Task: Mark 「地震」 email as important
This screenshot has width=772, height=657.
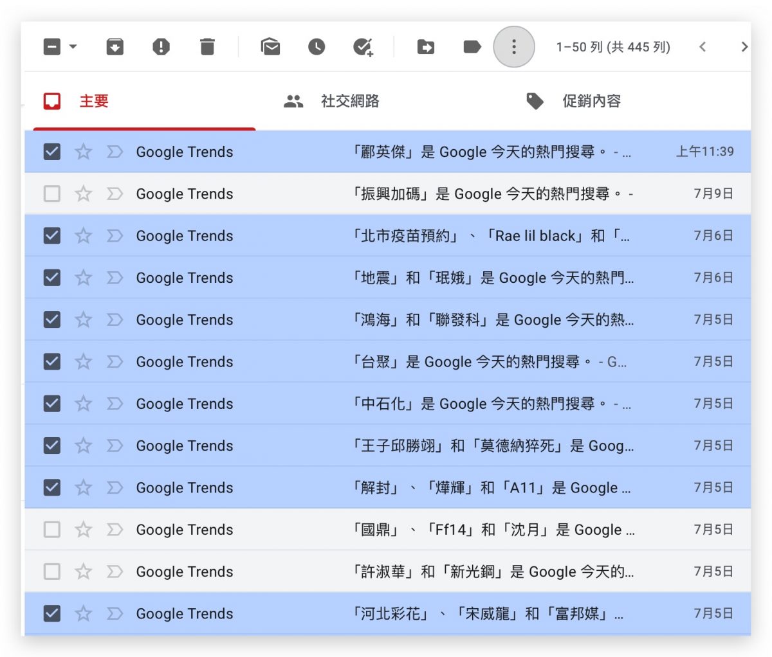Action: coord(115,278)
